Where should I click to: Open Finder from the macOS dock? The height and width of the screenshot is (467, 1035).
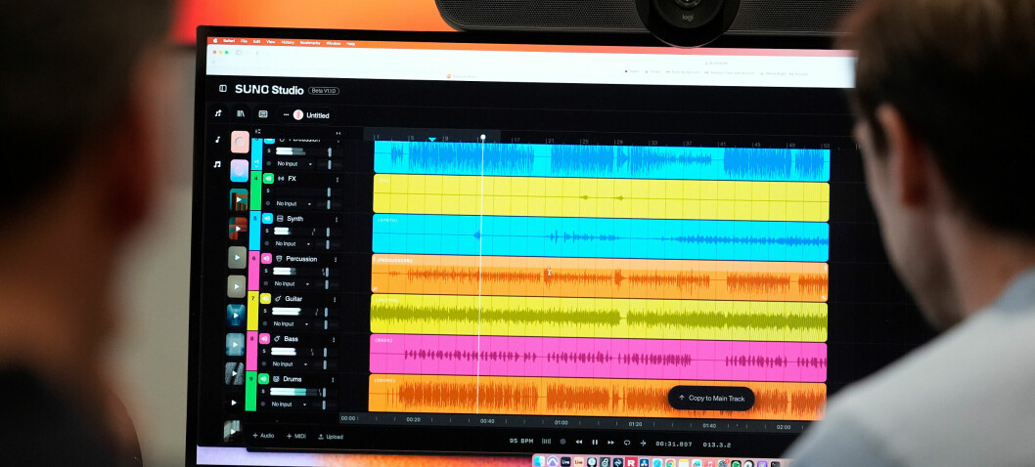click(x=539, y=462)
